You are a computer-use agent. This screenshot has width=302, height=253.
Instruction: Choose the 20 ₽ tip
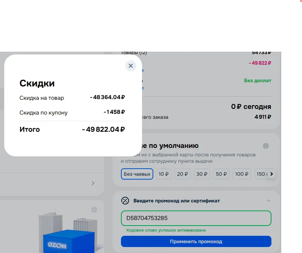tap(182, 174)
